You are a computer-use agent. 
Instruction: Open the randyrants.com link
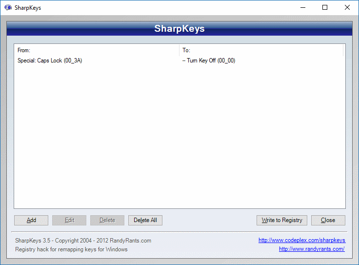pos(312,249)
